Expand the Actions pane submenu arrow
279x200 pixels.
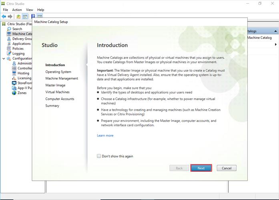coord(276,44)
